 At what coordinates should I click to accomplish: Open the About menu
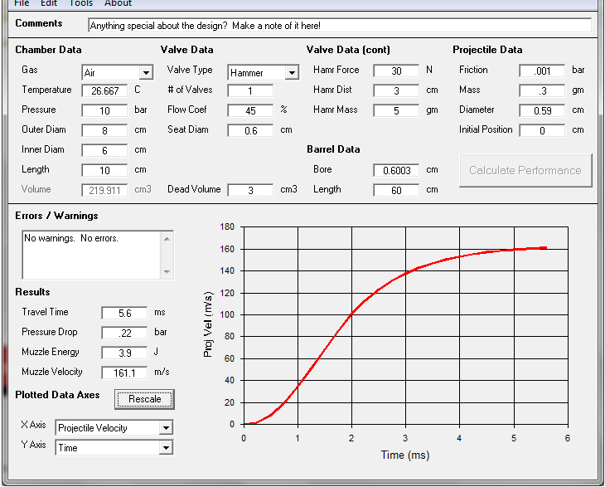point(119,3)
